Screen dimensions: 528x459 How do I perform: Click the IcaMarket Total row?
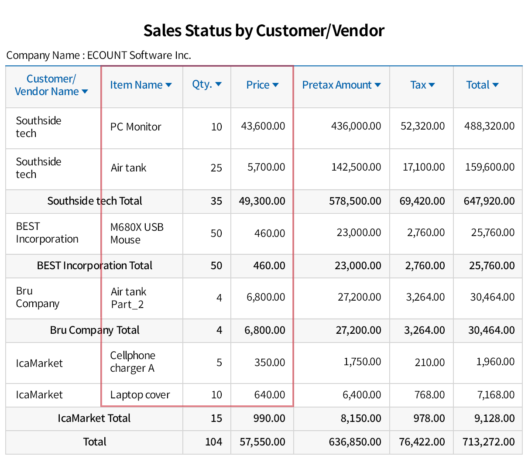[95, 418]
